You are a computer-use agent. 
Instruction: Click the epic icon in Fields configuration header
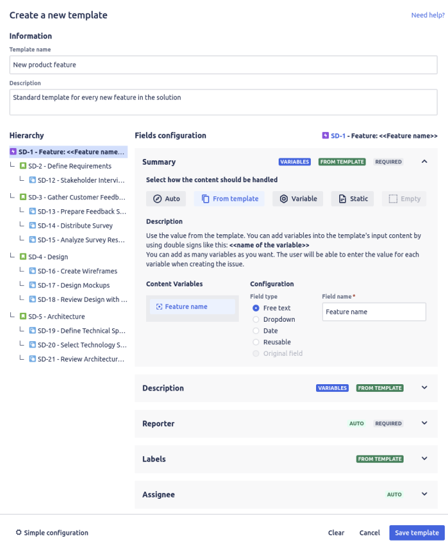[325, 135]
